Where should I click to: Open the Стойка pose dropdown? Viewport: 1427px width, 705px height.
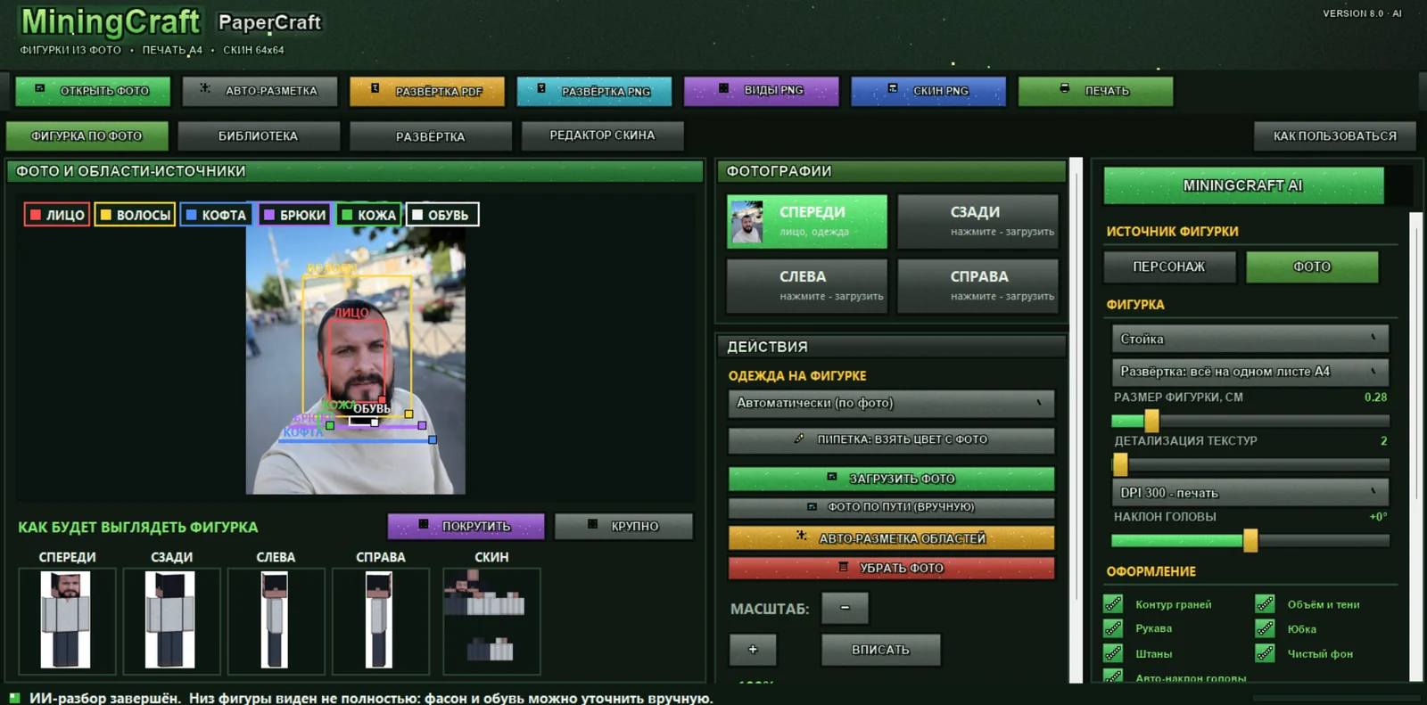[1250, 339]
